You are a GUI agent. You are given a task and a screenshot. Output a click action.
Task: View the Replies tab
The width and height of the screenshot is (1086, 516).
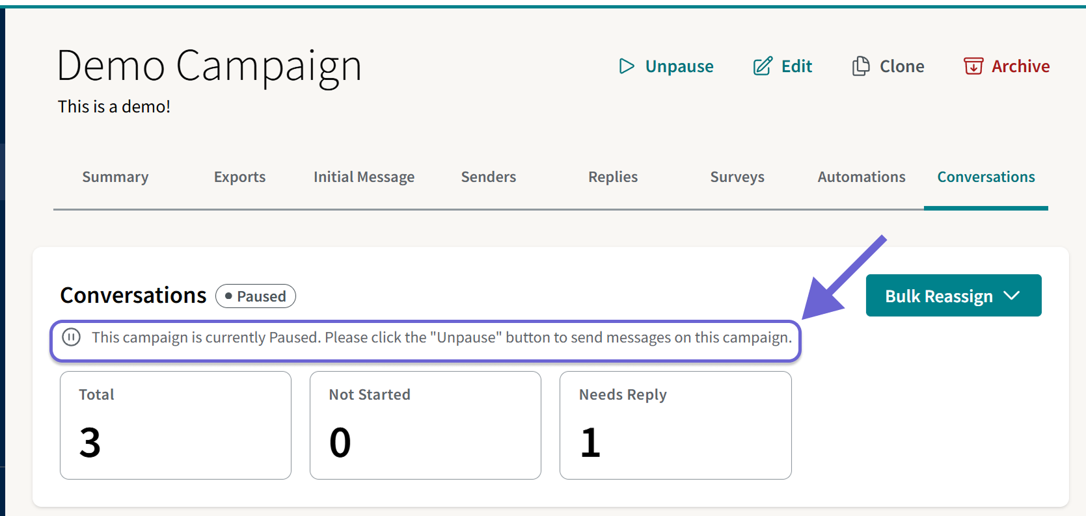(x=613, y=177)
